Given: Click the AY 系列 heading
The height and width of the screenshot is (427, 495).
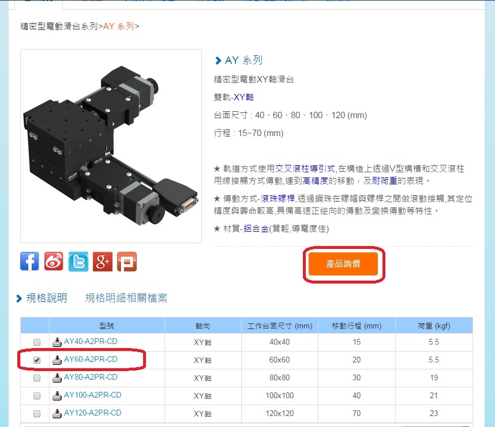Looking at the screenshot, I should click(243, 61).
